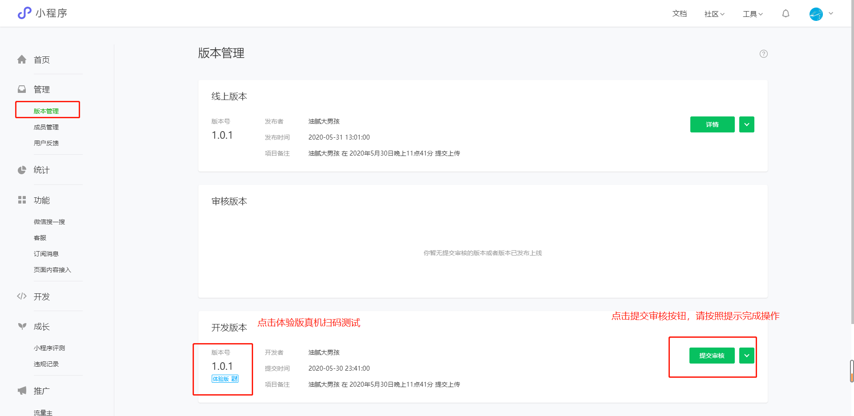Click the green 详情 button
Image resolution: width=854 pixels, height=416 pixels.
tap(712, 124)
